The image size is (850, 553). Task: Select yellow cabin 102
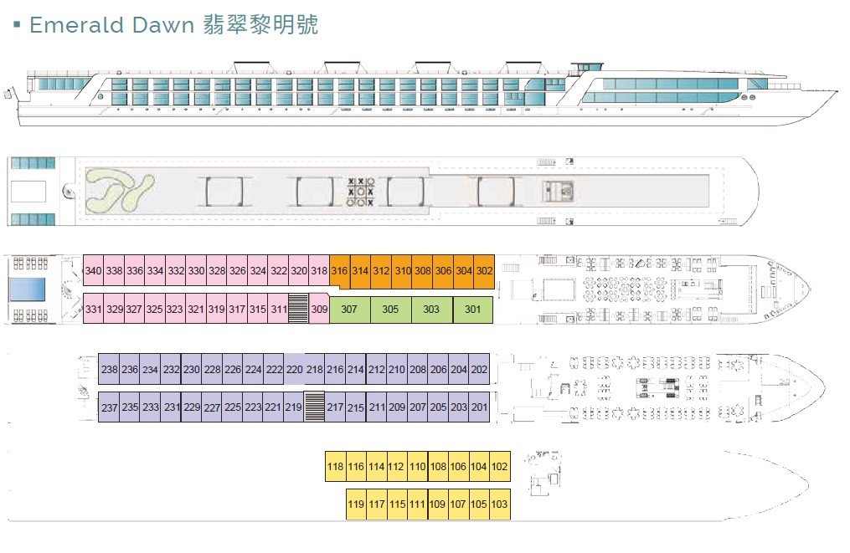point(500,466)
